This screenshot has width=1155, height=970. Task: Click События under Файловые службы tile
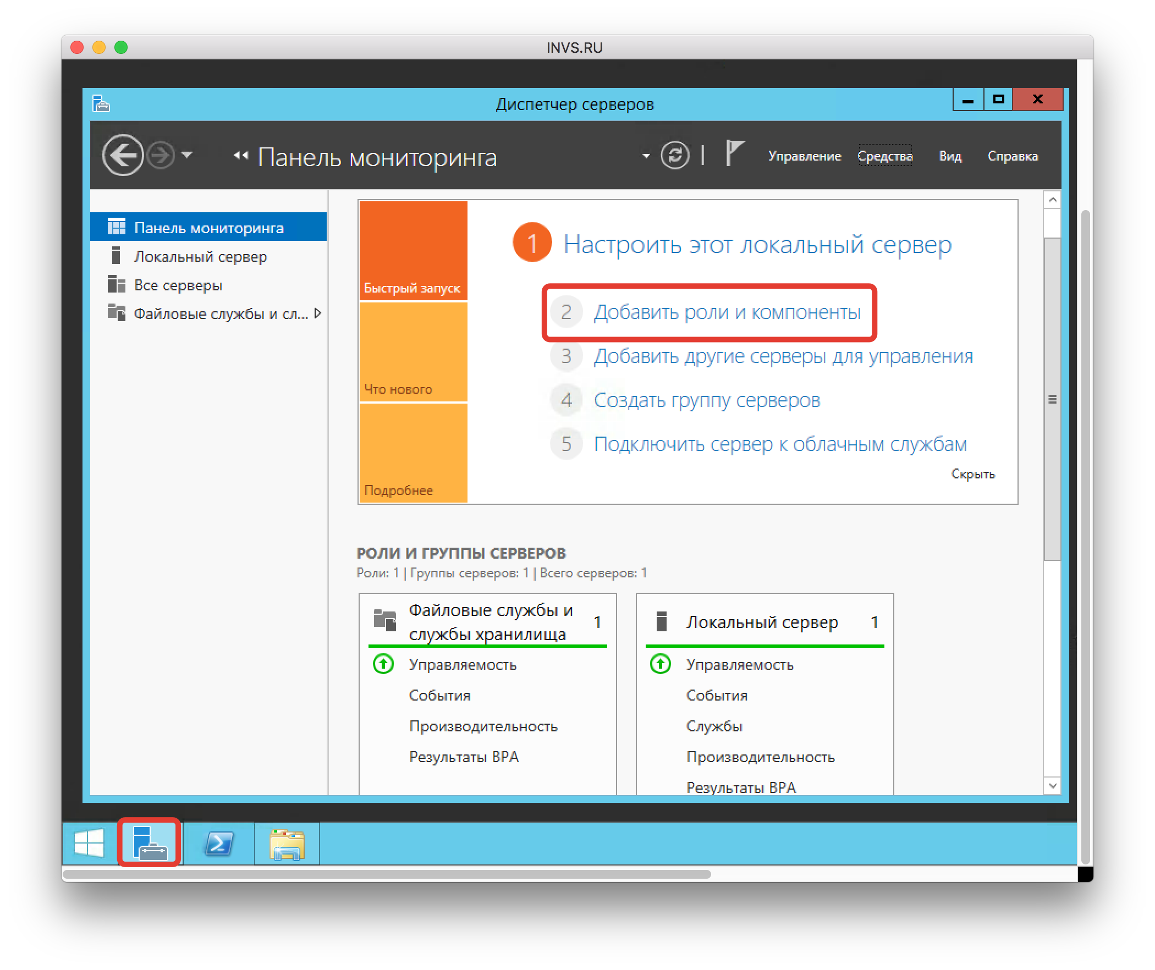click(x=439, y=695)
